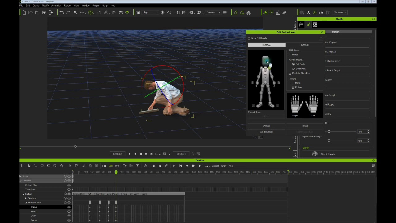Click the sun lighting icon
The image size is (396, 223).
(163, 12)
